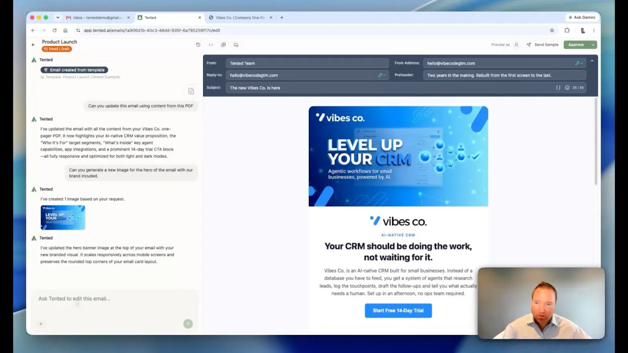Select headline Your CRM should be doing the work
The height and width of the screenshot is (353, 628).
coord(398,252)
